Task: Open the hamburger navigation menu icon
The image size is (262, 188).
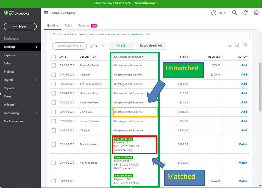Action: (x=46, y=13)
